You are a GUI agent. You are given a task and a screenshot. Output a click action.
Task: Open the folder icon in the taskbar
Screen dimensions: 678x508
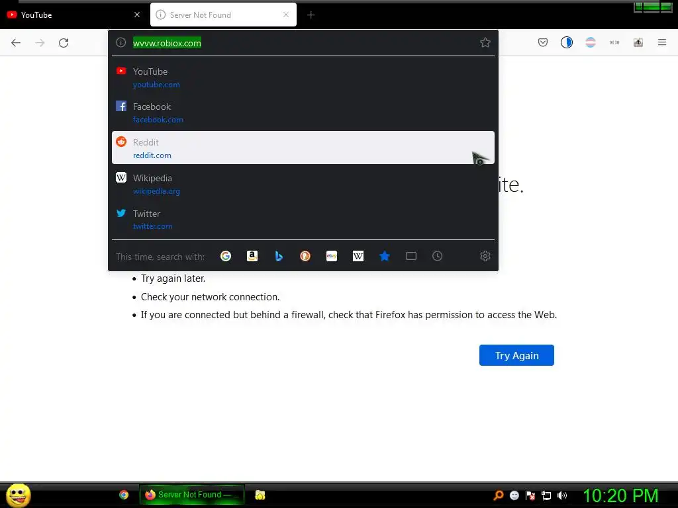[260, 495]
